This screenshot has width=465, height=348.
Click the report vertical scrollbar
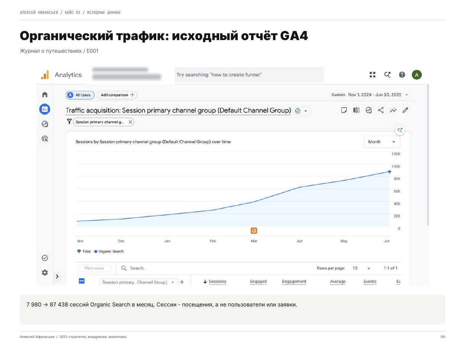pos(428,155)
